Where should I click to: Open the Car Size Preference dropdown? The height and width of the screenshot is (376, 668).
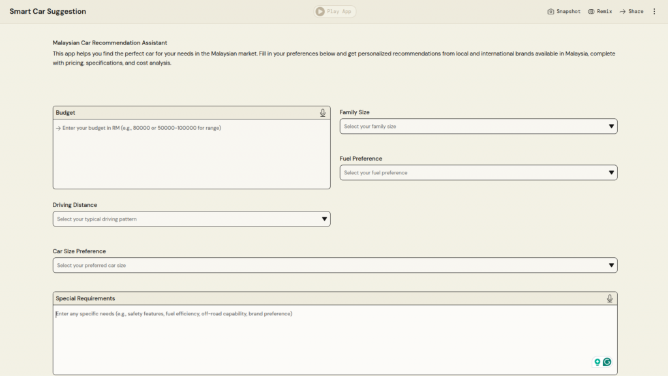point(335,266)
